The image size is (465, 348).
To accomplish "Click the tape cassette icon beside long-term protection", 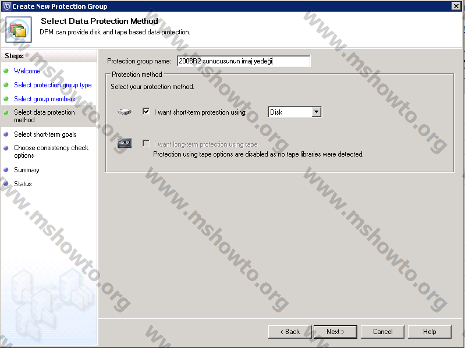I will coord(125,144).
